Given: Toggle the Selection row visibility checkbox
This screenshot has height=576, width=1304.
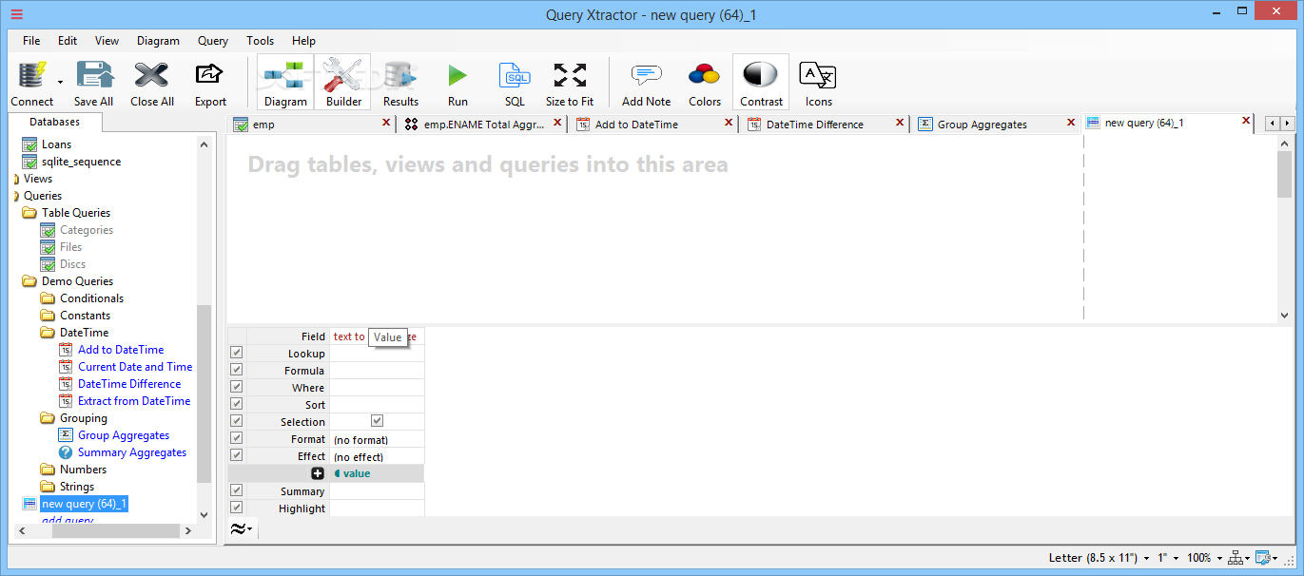Looking at the screenshot, I should coord(237,421).
